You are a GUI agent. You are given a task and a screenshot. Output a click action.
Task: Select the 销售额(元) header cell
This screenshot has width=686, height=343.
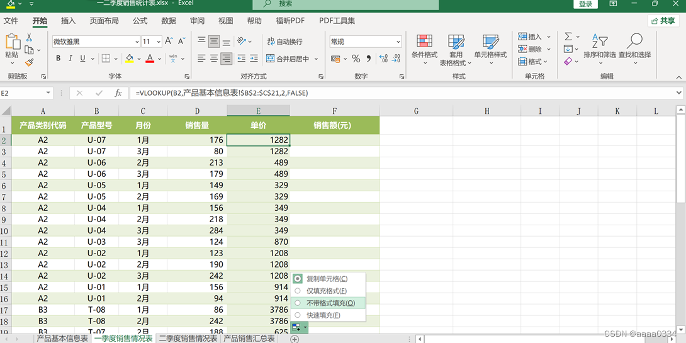pyautogui.click(x=334, y=126)
